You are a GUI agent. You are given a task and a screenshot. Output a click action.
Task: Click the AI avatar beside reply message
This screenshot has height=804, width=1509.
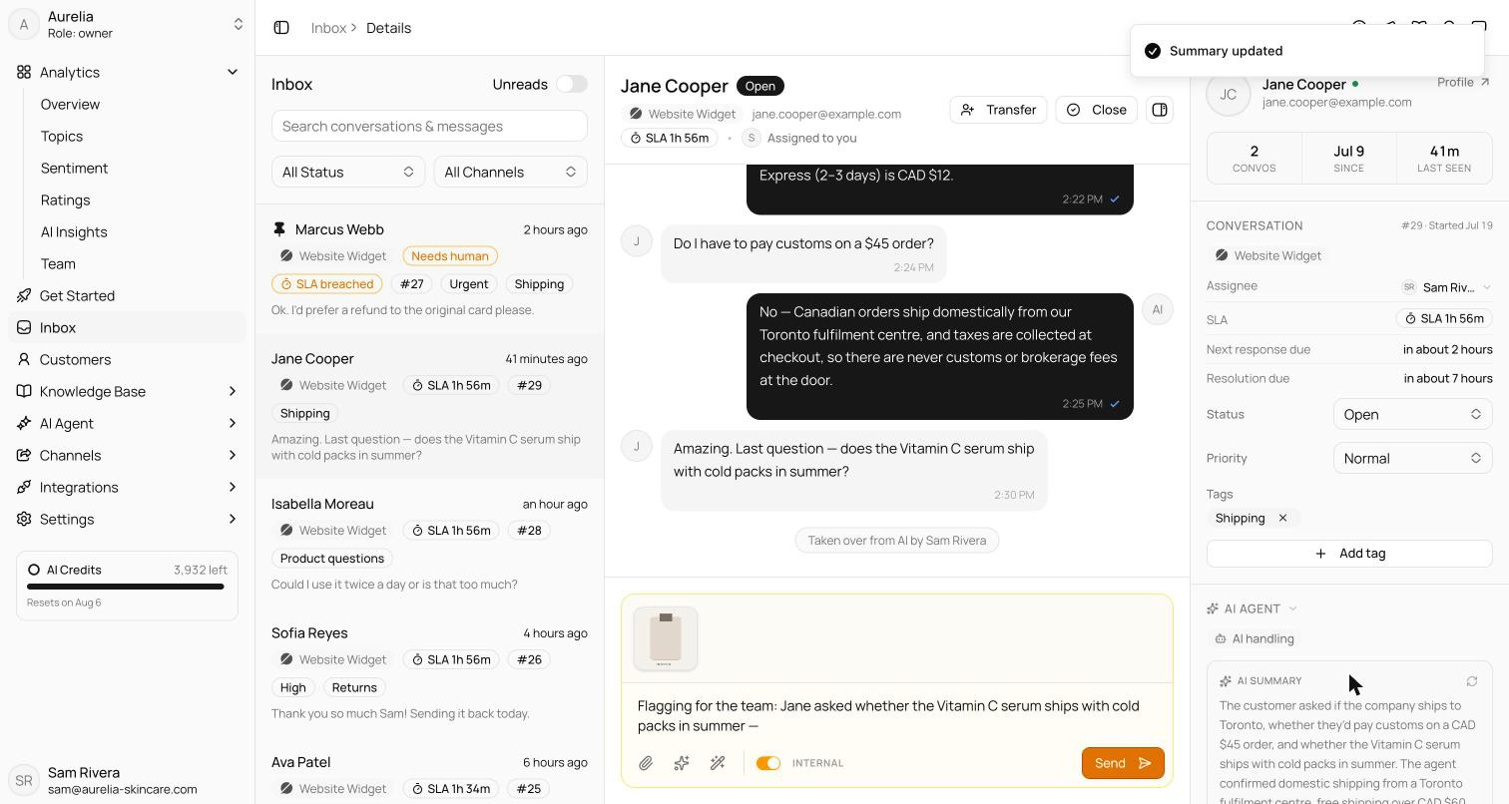pyautogui.click(x=1158, y=309)
